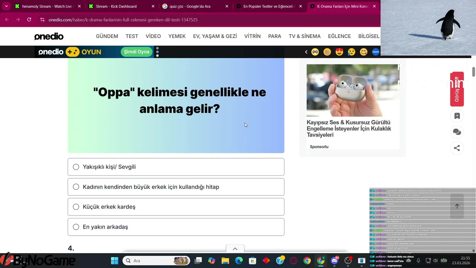476x268 pixels.
Task: Click the Windows taskbar search box
Action: tap(156, 261)
